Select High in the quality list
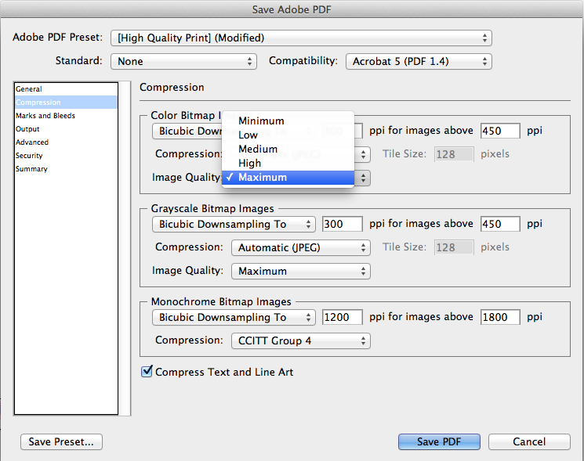This screenshot has width=584, height=461. point(250,164)
